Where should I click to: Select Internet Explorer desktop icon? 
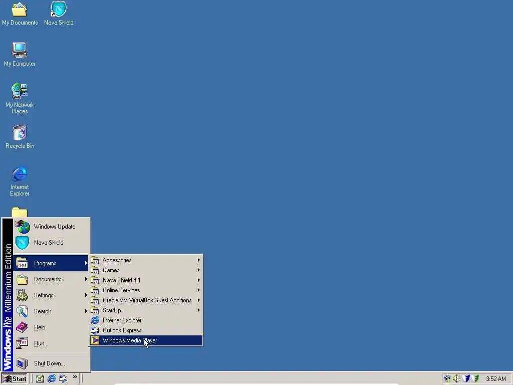coord(20,181)
